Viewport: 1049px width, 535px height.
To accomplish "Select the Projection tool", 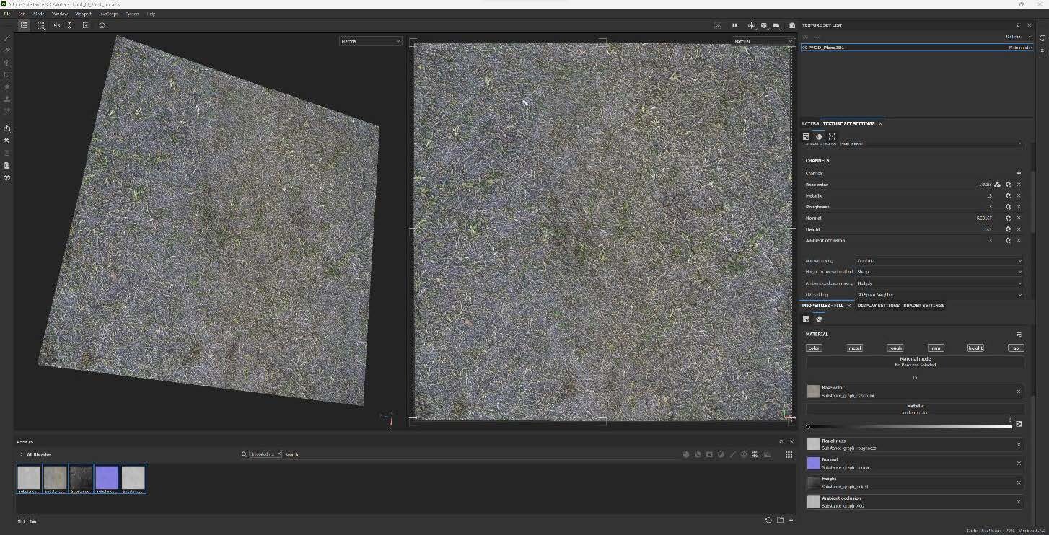I will click(x=7, y=63).
